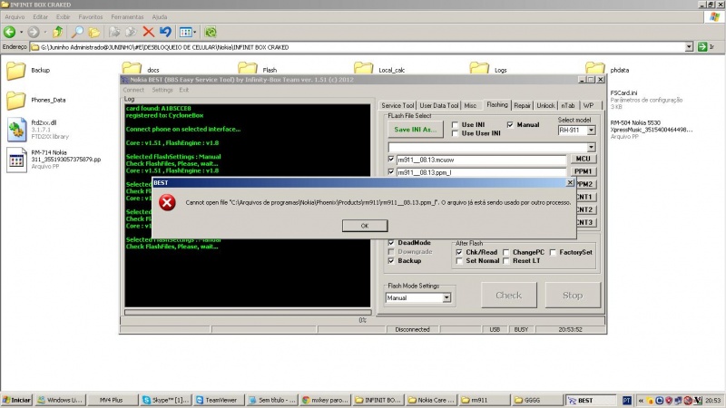Select the Phones_Data folder icon
726x408 pixels.
pyautogui.click(x=15, y=101)
